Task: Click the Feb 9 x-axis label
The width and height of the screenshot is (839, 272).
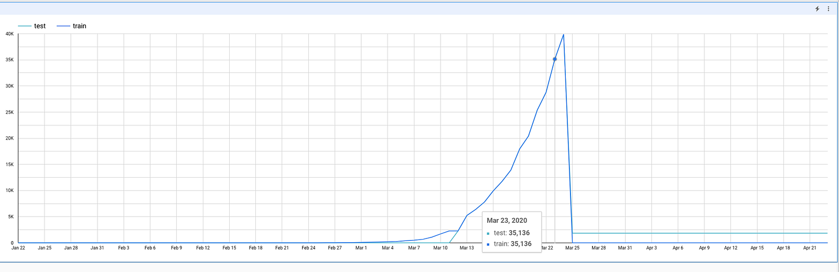Action: click(176, 248)
